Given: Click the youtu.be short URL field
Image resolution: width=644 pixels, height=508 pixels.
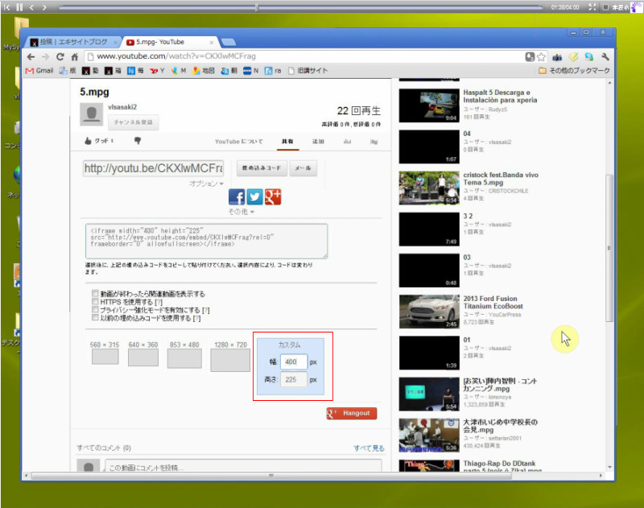Looking at the screenshot, I should [153, 168].
